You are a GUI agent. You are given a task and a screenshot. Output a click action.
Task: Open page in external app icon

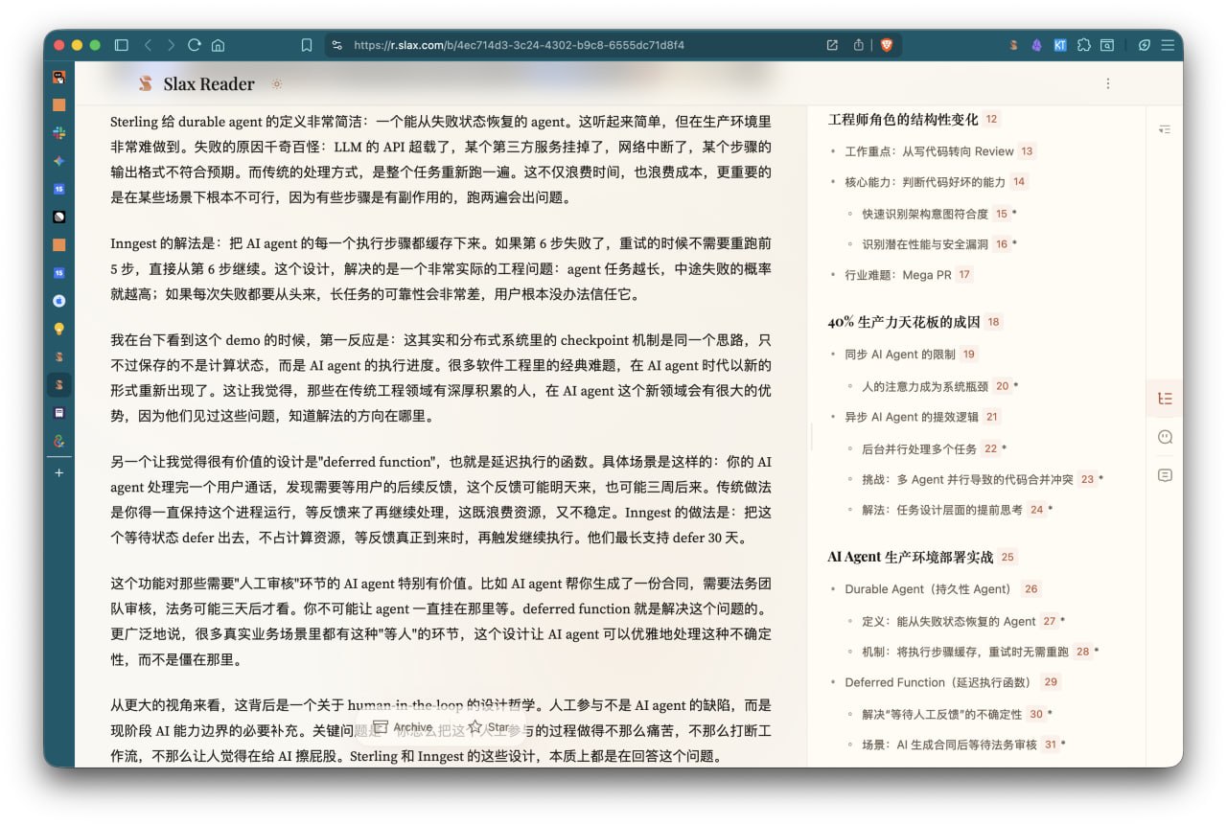pyautogui.click(x=832, y=45)
